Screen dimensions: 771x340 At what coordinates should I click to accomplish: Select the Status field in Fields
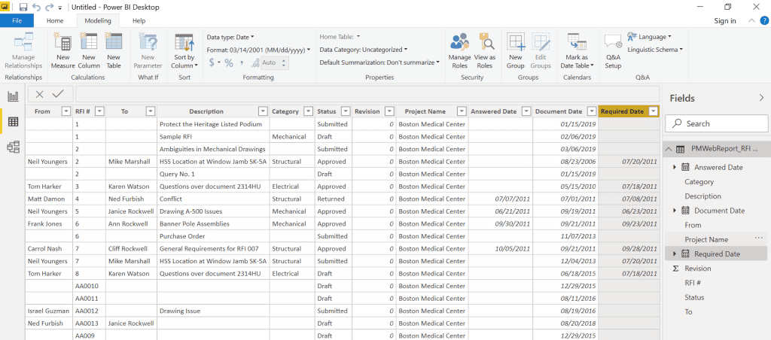click(694, 297)
